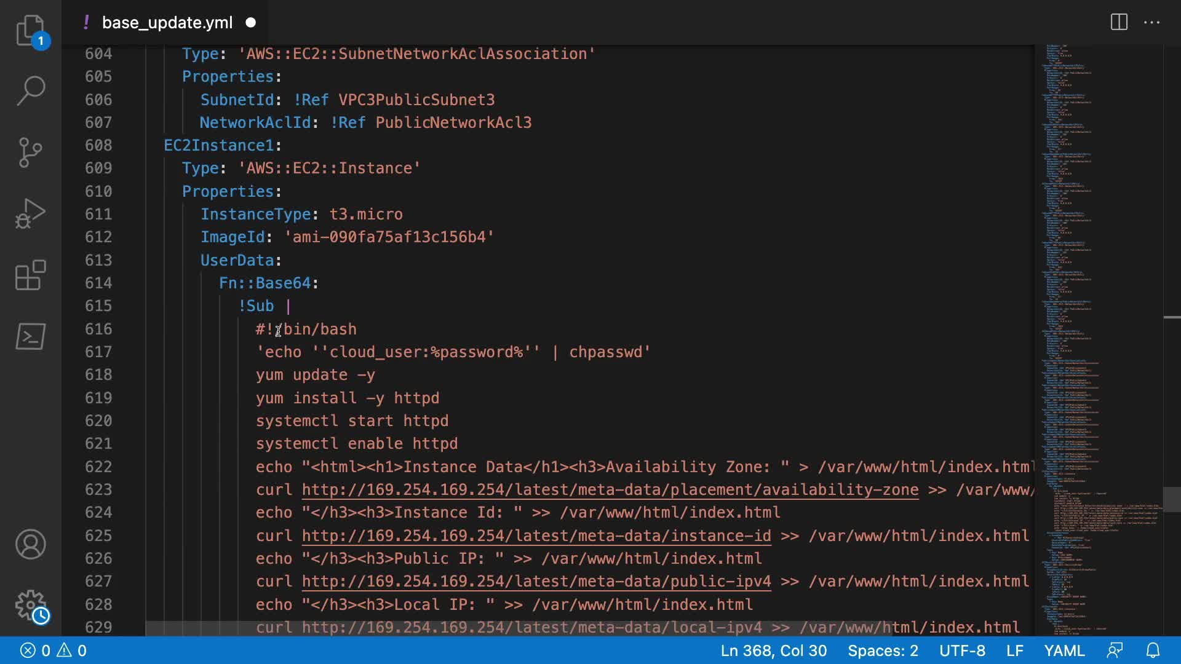Open the Run and Debug view
1181x664 pixels.
click(x=30, y=213)
